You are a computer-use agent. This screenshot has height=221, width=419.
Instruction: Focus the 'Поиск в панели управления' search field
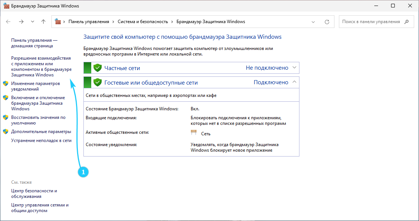[376, 22]
